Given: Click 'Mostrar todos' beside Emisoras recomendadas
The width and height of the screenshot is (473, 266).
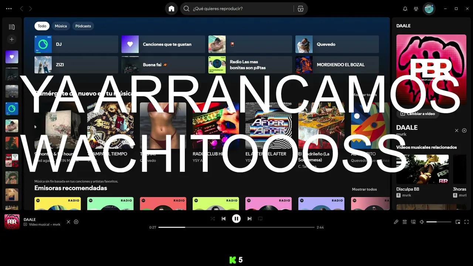Looking at the screenshot, I should (364, 189).
